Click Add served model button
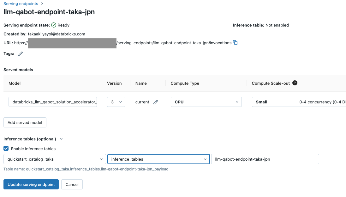This screenshot has height=197, width=346. pyautogui.click(x=25, y=122)
